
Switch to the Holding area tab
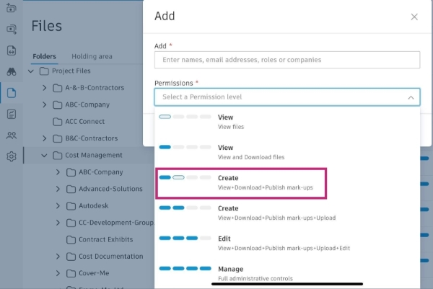[x=92, y=56]
